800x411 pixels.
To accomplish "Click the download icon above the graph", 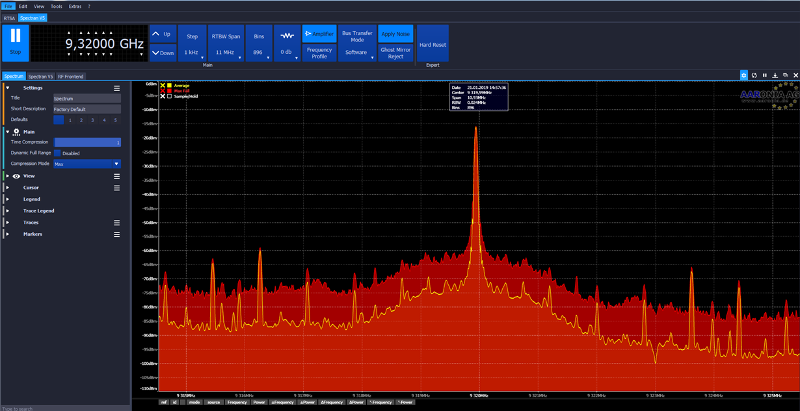I will click(775, 75).
